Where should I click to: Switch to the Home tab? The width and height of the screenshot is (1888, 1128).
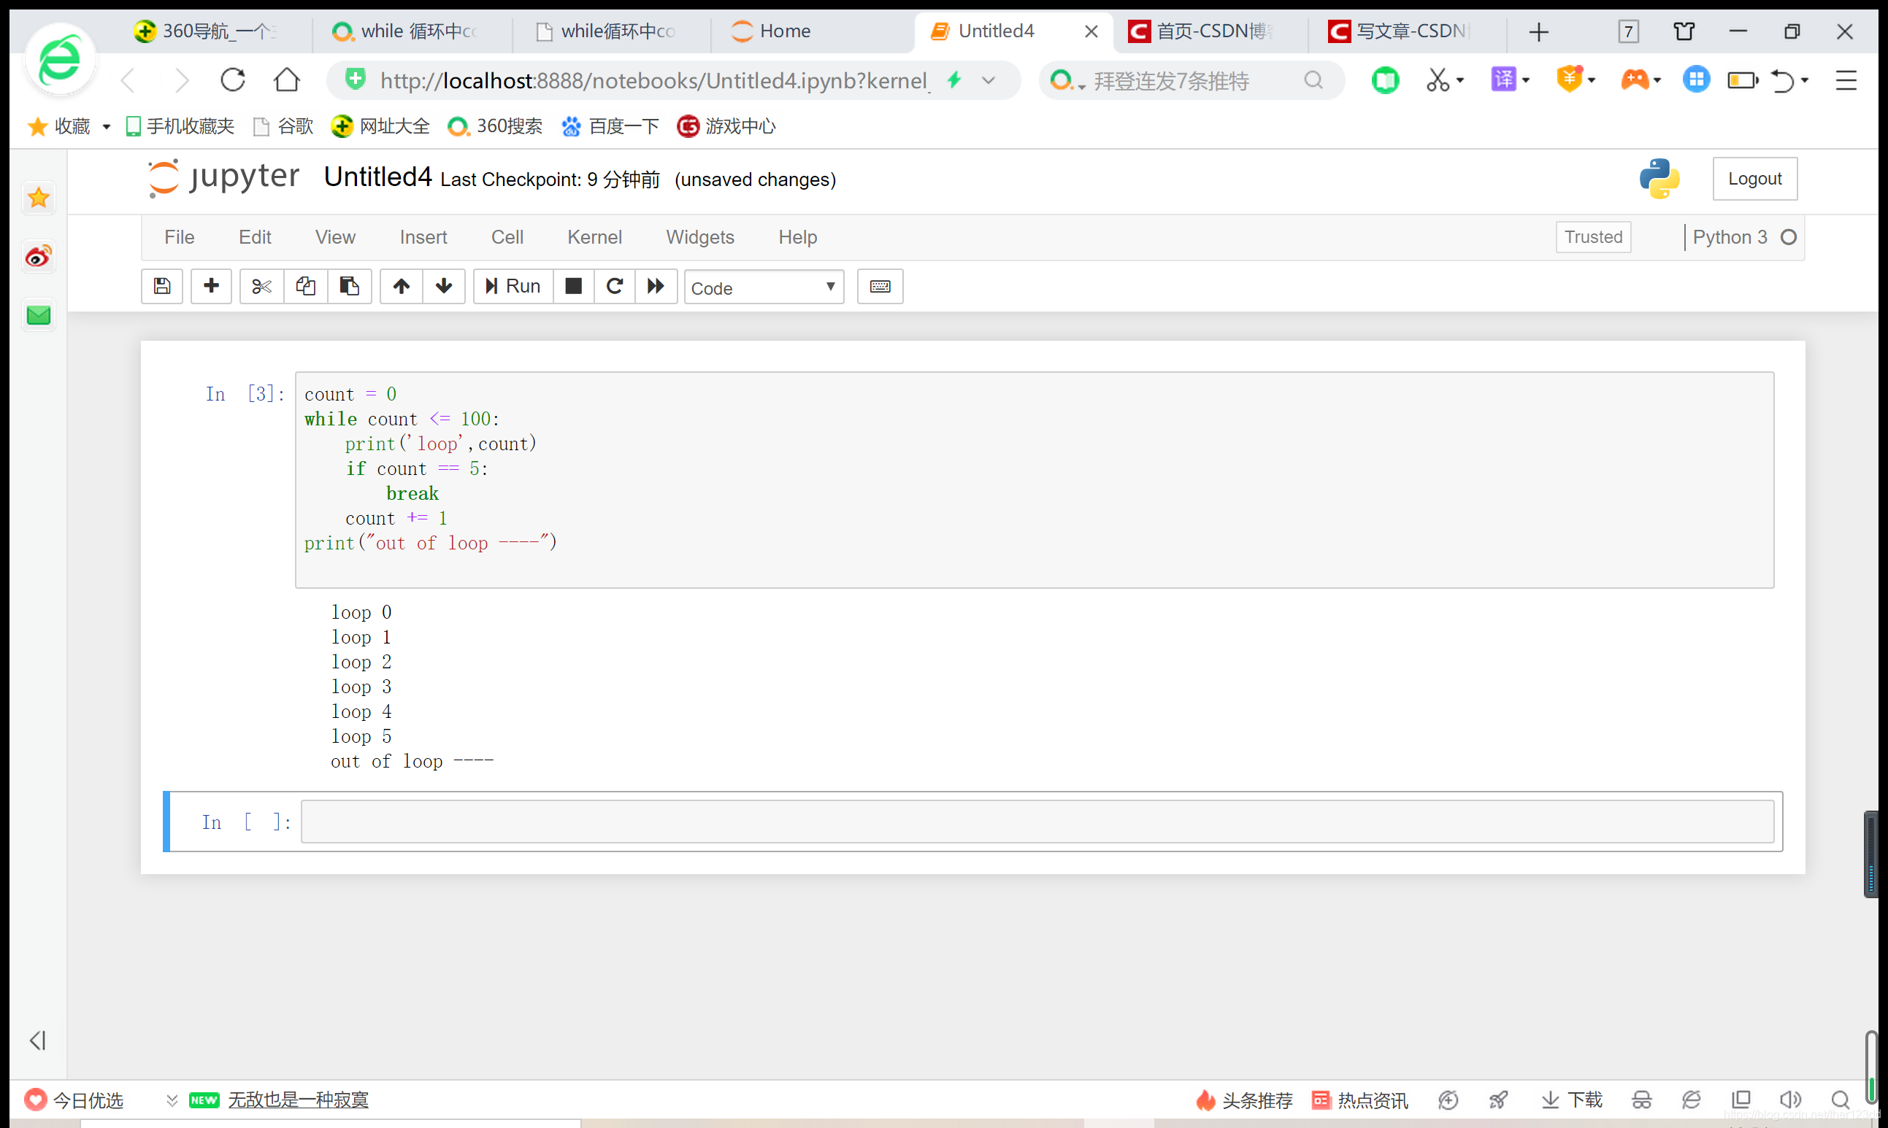(x=812, y=31)
